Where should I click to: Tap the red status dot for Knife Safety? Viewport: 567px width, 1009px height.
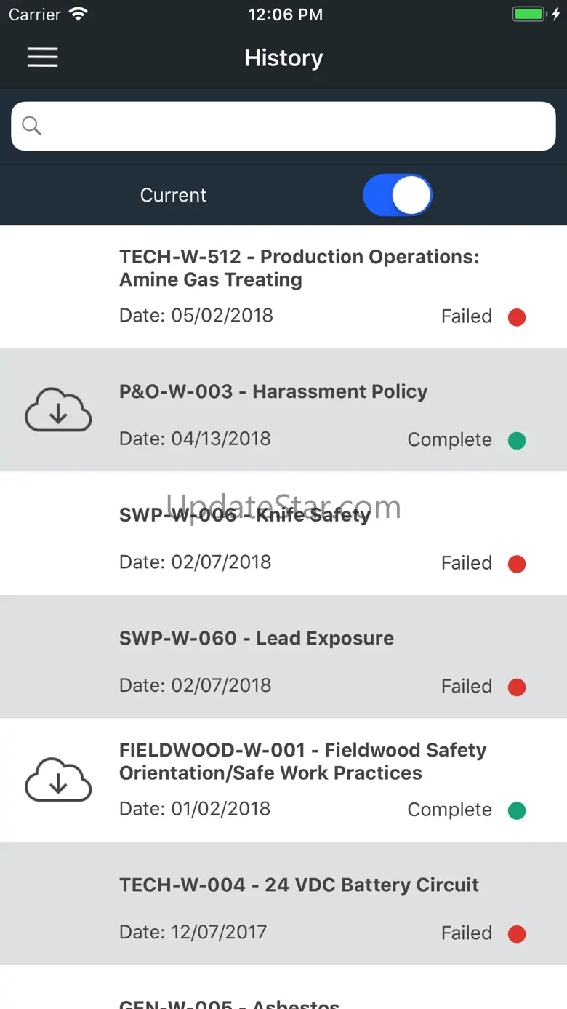point(517,564)
